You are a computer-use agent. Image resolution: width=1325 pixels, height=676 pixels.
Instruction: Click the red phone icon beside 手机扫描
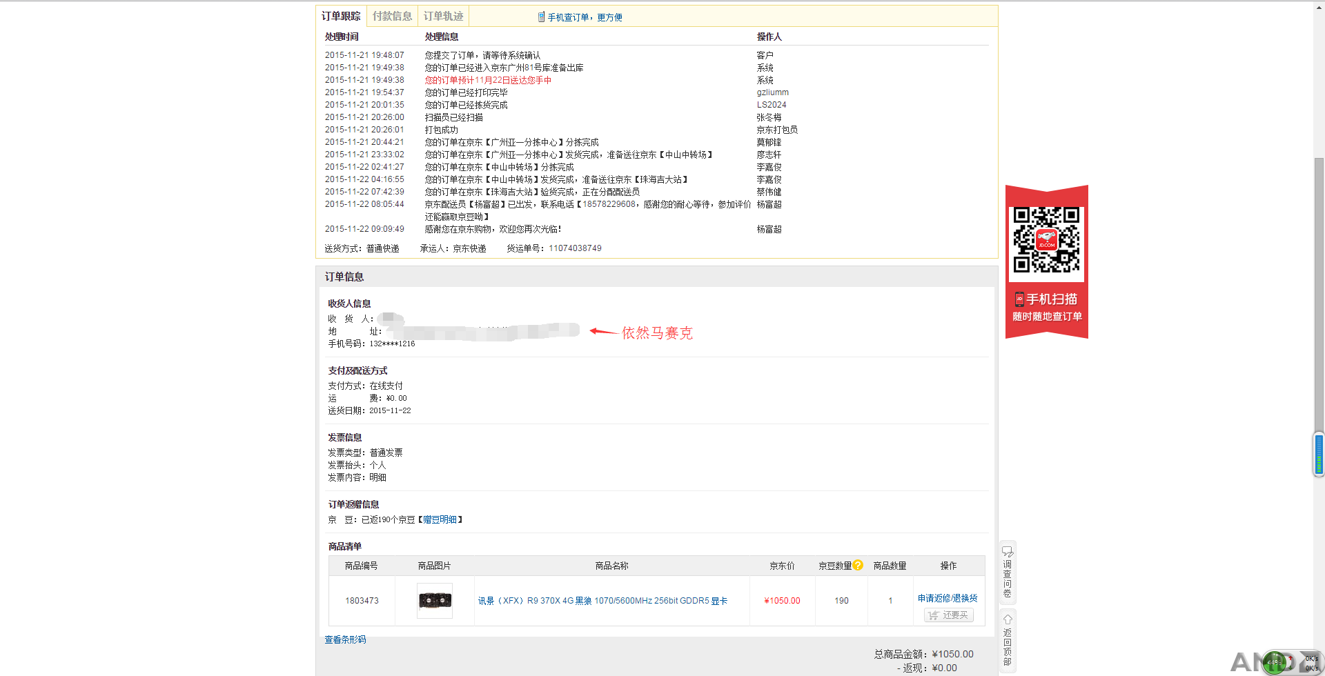1019,299
